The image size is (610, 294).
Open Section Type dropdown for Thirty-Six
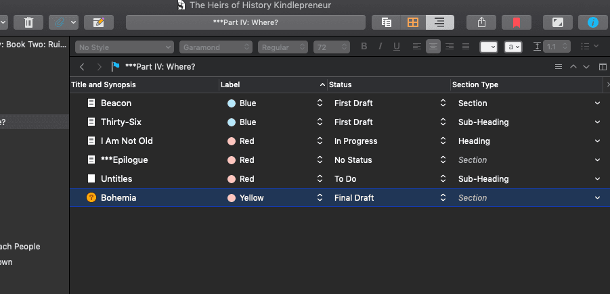pyautogui.click(x=598, y=122)
